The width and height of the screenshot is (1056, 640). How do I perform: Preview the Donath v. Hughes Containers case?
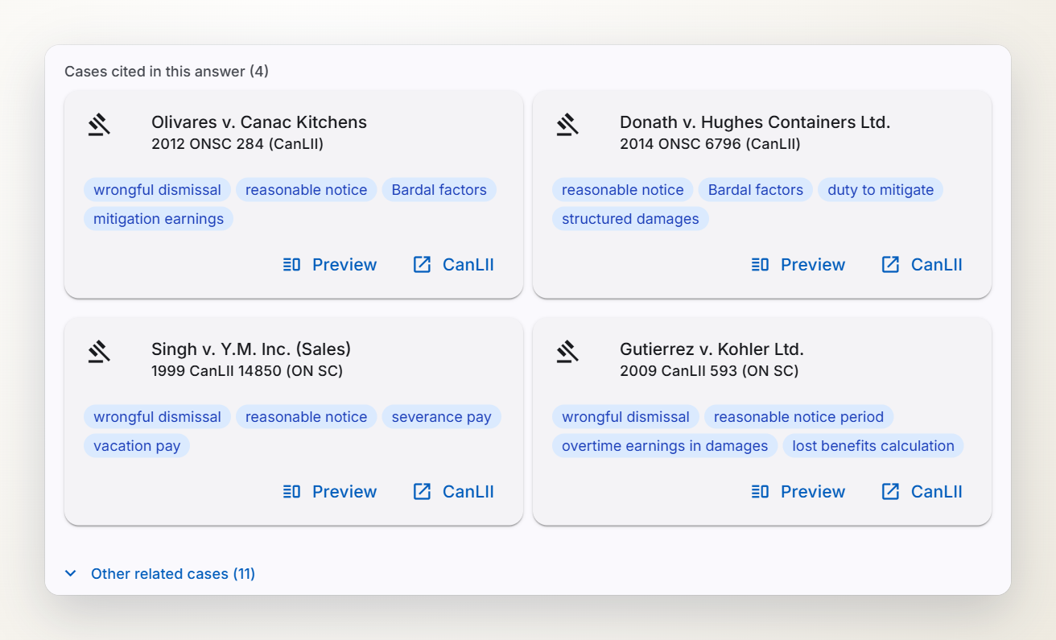point(798,265)
